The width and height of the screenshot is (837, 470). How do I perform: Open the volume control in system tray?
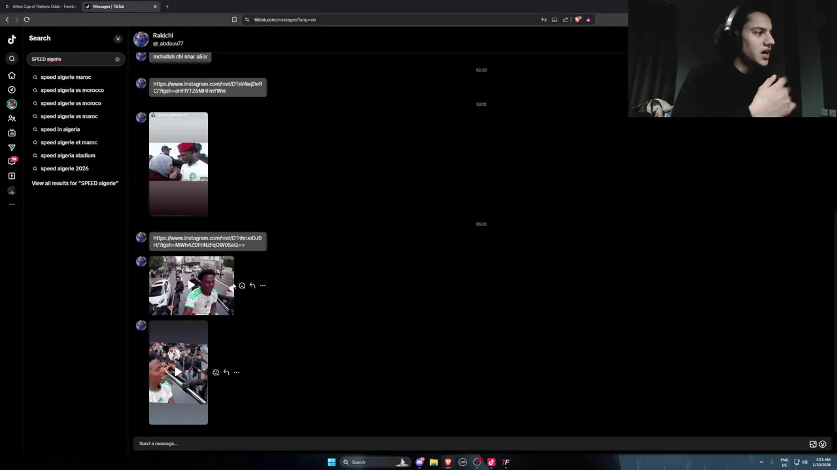tap(805, 462)
